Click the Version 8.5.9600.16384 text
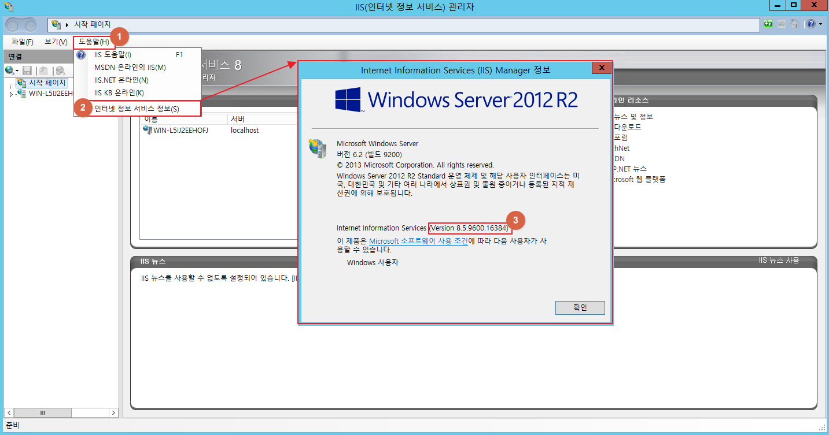This screenshot has height=435, width=829. coord(470,228)
